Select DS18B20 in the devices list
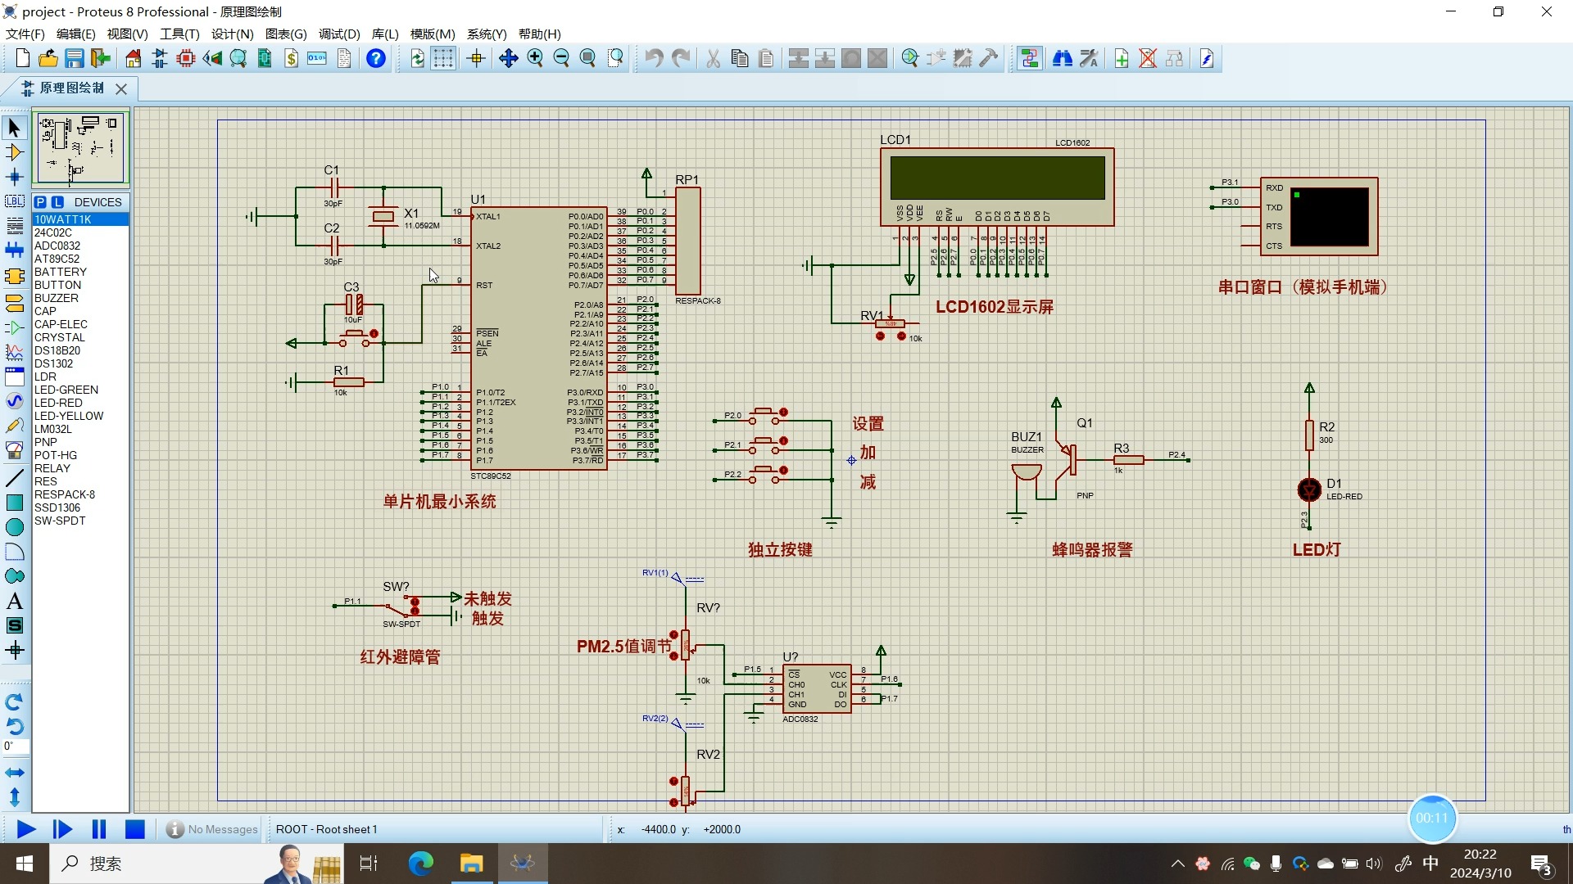The width and height of the screenshot is (1573, 884). tap(80, 350)
